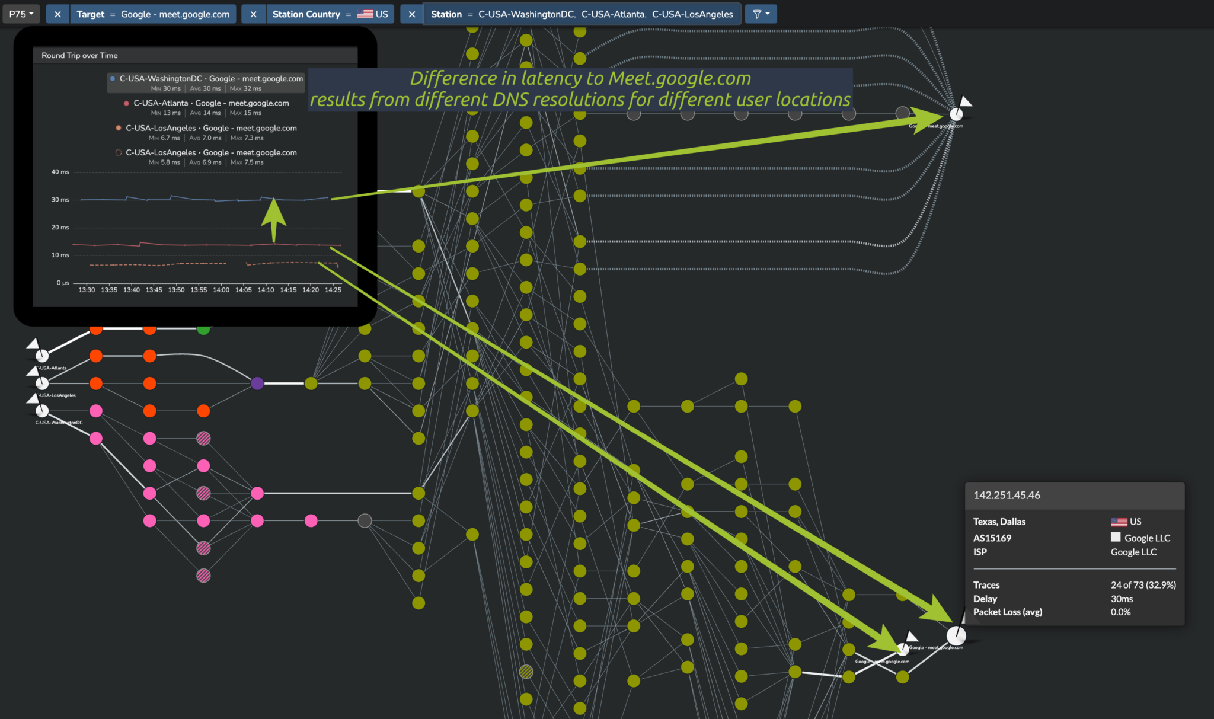This screenshot has height=719, width=1214.
Task: Open the P75 percentile dropdown
Action: [x=21, y=14]
